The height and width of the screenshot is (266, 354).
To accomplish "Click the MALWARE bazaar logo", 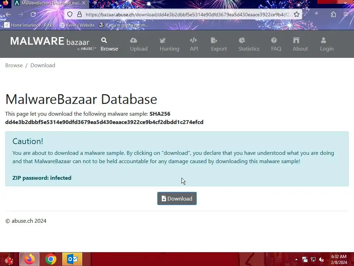I will click(x=53, y=43).
